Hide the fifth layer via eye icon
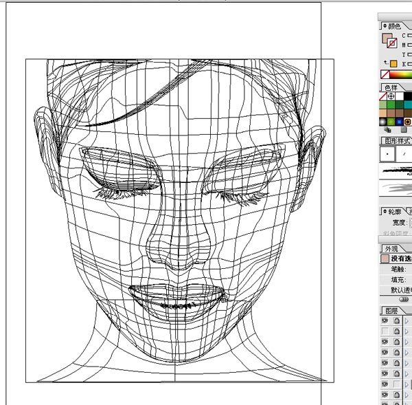This screenshot has width=412, height=405. point(385,363)
